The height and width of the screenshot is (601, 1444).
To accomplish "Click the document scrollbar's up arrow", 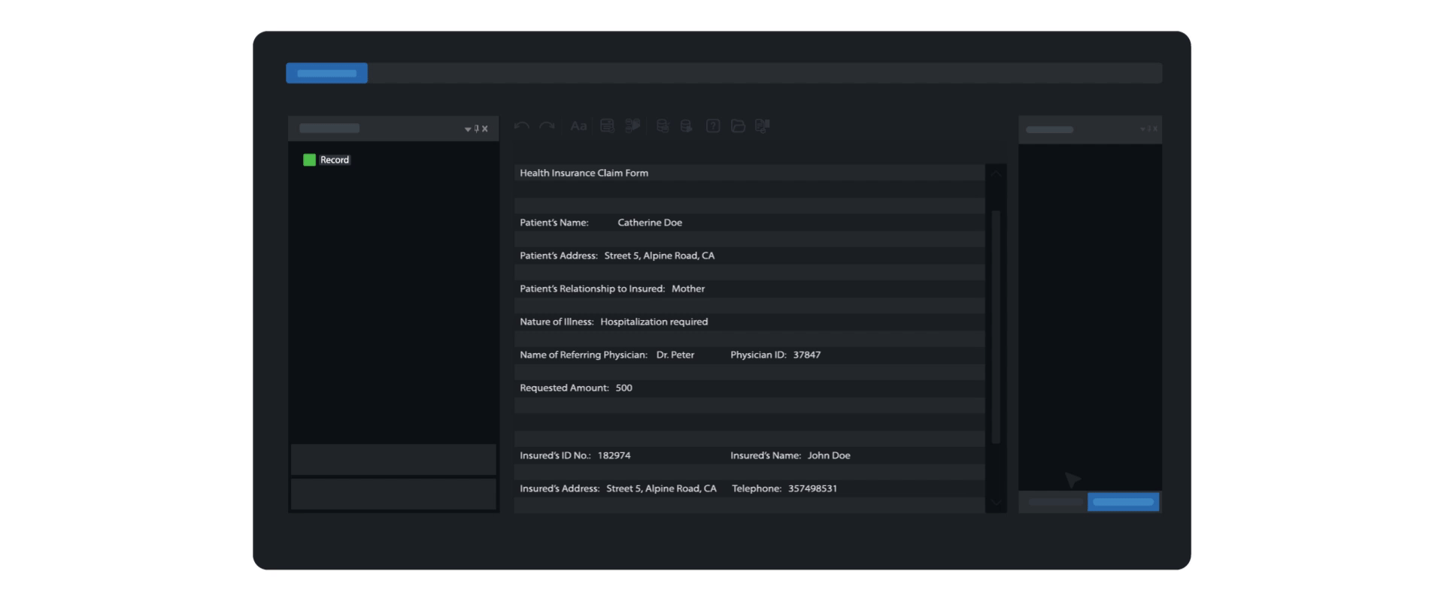I will (996, 174).
